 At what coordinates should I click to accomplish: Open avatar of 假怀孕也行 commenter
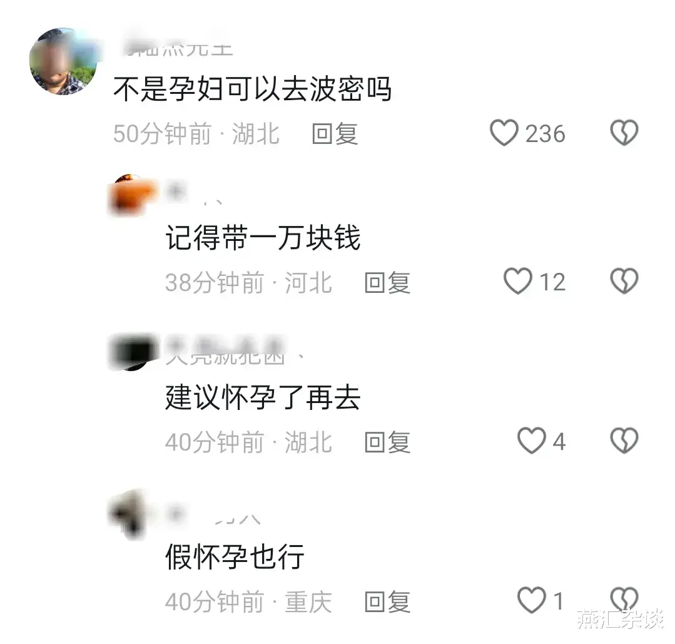pyautogui.click(x=128, y=514)
